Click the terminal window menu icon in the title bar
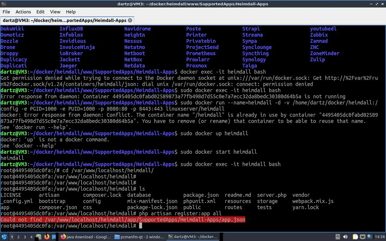386x241 pixels. click(3, 4)
